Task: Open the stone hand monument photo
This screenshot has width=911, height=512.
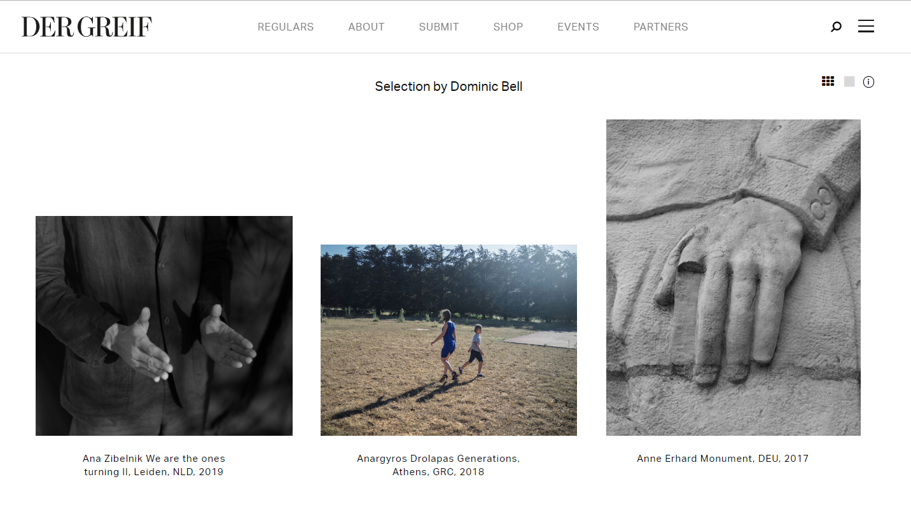Action: [x=734, y=278]
